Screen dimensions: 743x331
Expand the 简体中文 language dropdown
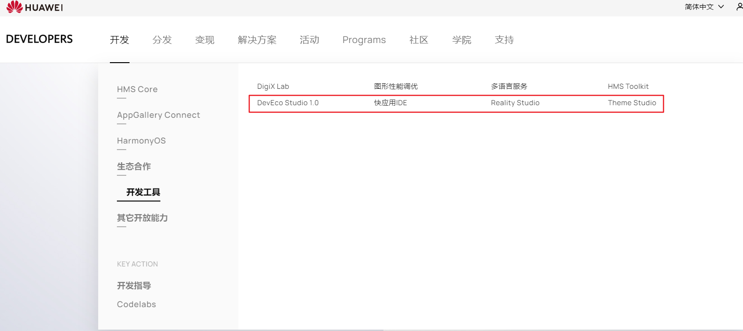[x=704, y=7]
